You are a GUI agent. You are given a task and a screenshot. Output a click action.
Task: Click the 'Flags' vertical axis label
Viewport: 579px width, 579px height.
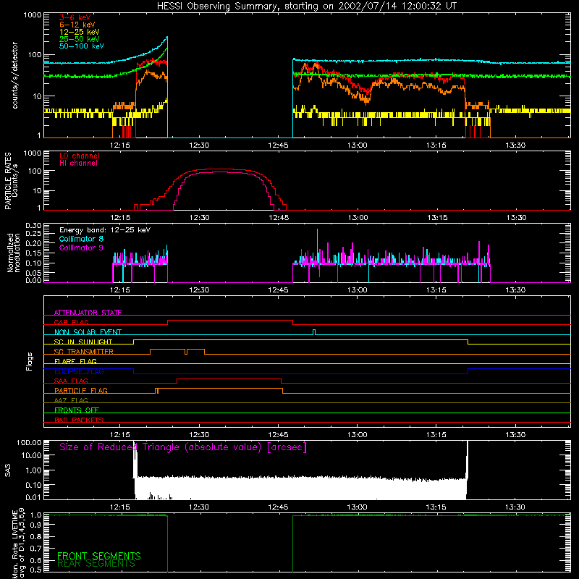click(x=30, y=361)
